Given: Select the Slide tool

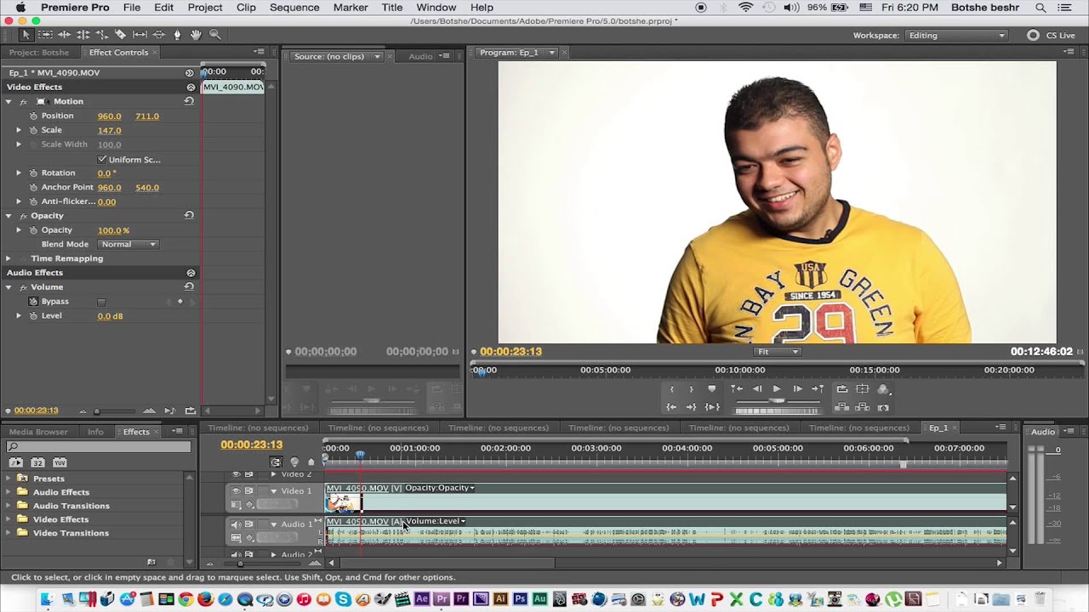Looking at the screenshot, I should (158, 35).
